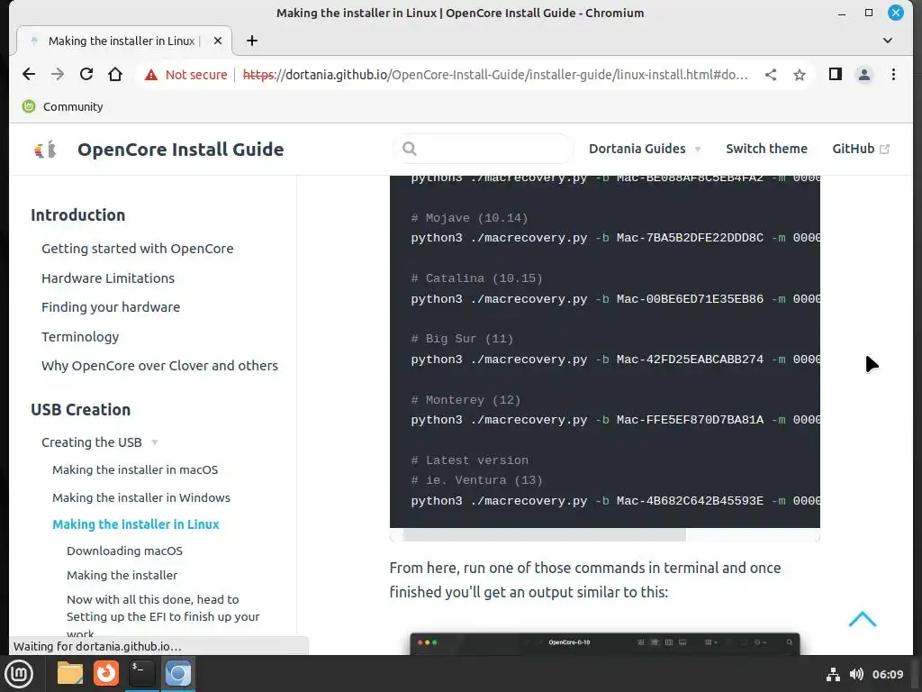Screen dimensions: 922x692
Task: Focus Chromium window in the taskbar
Action: (177, 673)
